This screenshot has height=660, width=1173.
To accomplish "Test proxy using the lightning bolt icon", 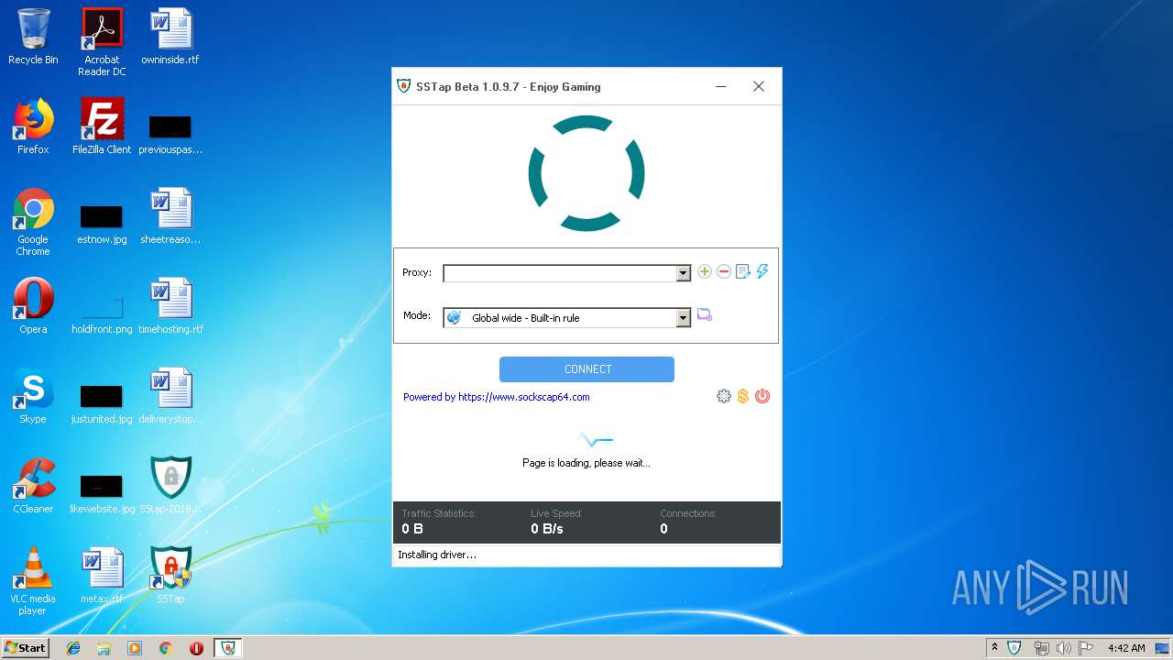I will point(762,271).
